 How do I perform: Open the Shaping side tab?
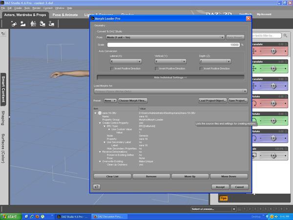pos(3,118)
